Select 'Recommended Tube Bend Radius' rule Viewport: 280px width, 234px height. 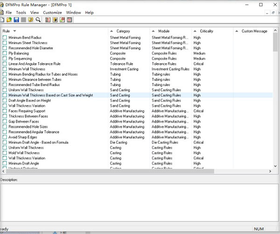34,85
